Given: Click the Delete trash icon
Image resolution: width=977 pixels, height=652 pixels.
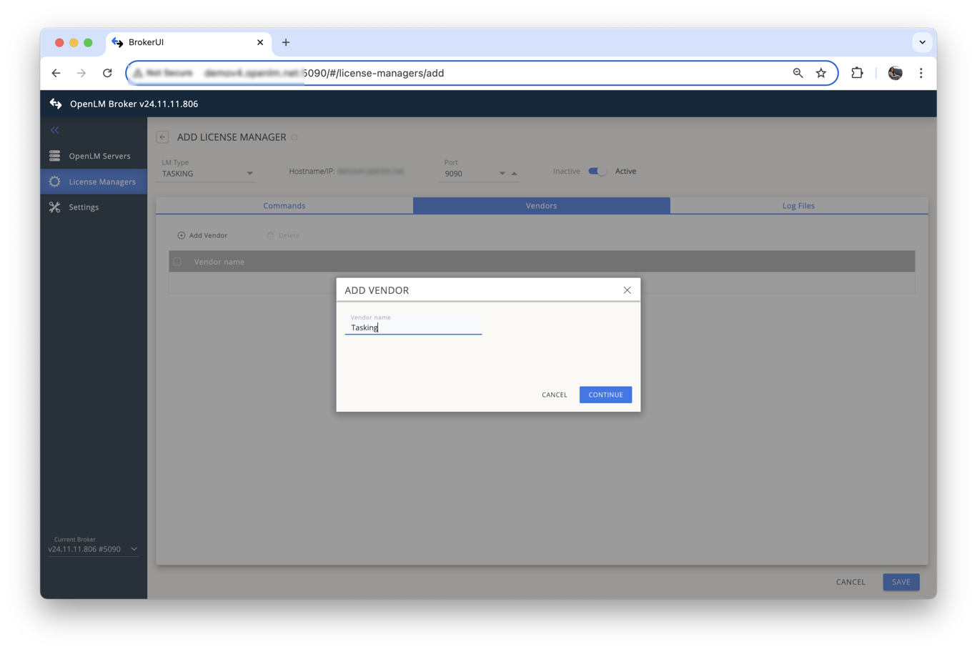Looking at the screenshot, I should [x=271, y=234].
